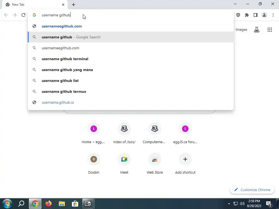Click the network tray icon
The image size is (279, 209).
pos(236,204)
